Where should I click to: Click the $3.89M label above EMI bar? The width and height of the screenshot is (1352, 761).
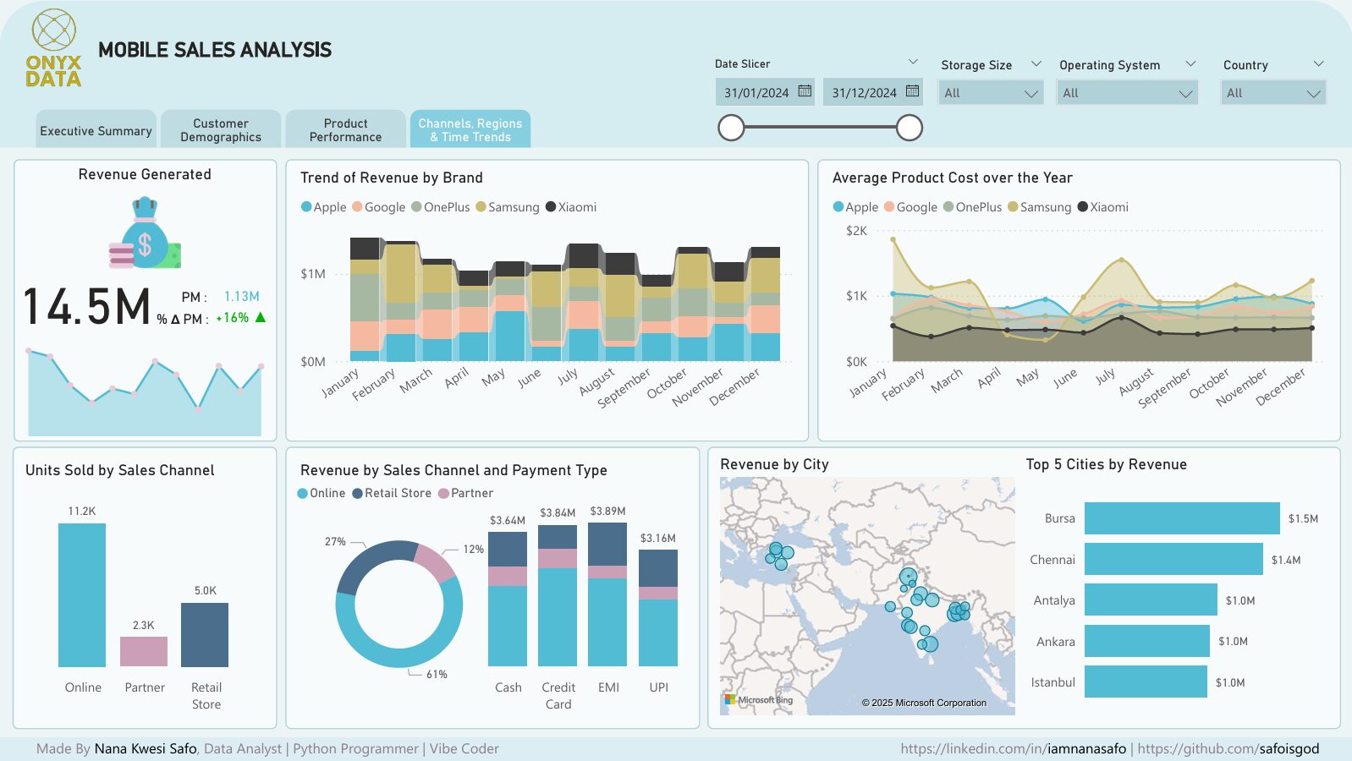(x=607, y=512)
